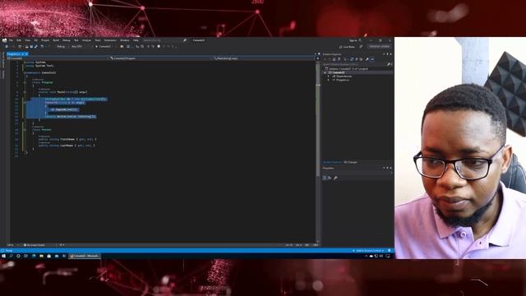The width and height of the screenshot is (526, 296).
Task: Select Program.cs in Solution Explorer
Action: [341, 80]
